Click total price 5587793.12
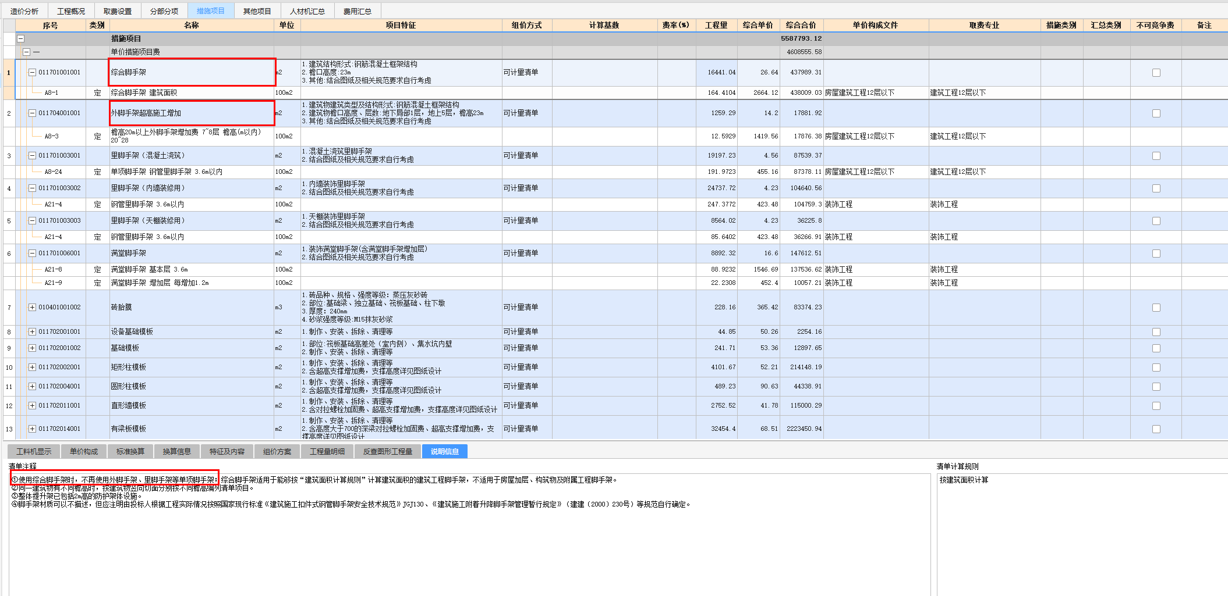 click(801, 38)
